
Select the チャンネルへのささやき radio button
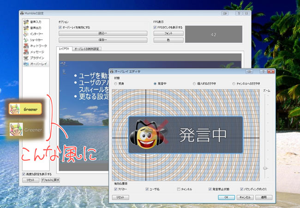click(x=234, y=84)
